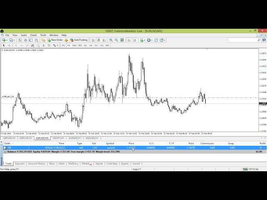The width and height of the screenshot is (267, 200).
Task: Expand the New Chart dropdown arrow
Action: coord(7,40)
